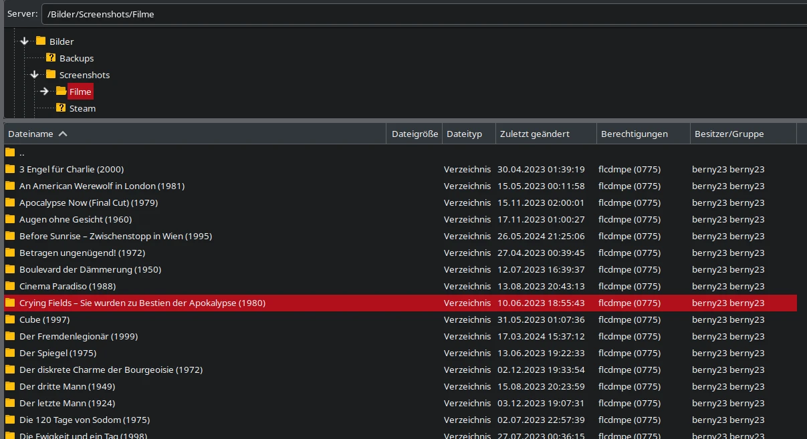Image resolution: width=807 pixels, height=439 pixels.
Task: Sort by Dateigröße column header
Action: click(x=415, y=134)
